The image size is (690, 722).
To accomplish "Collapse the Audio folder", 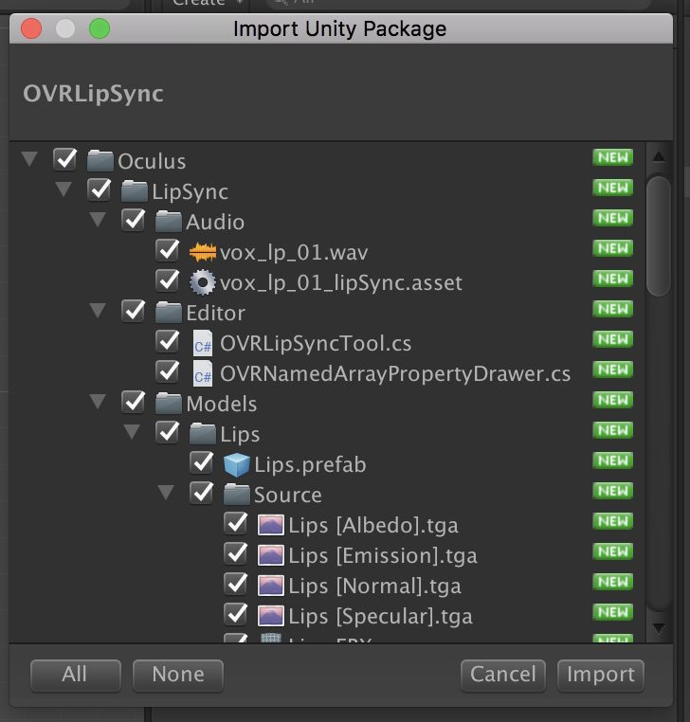I will tap(98, 220).
